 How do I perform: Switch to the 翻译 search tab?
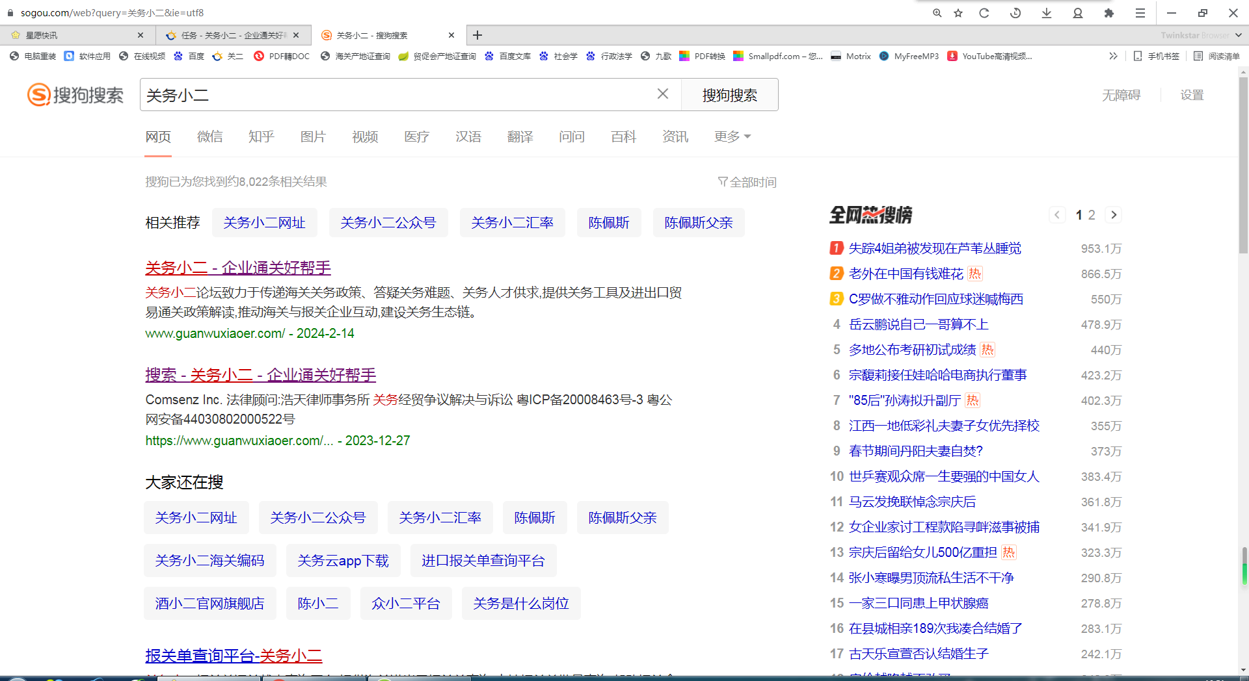(520, 136)
